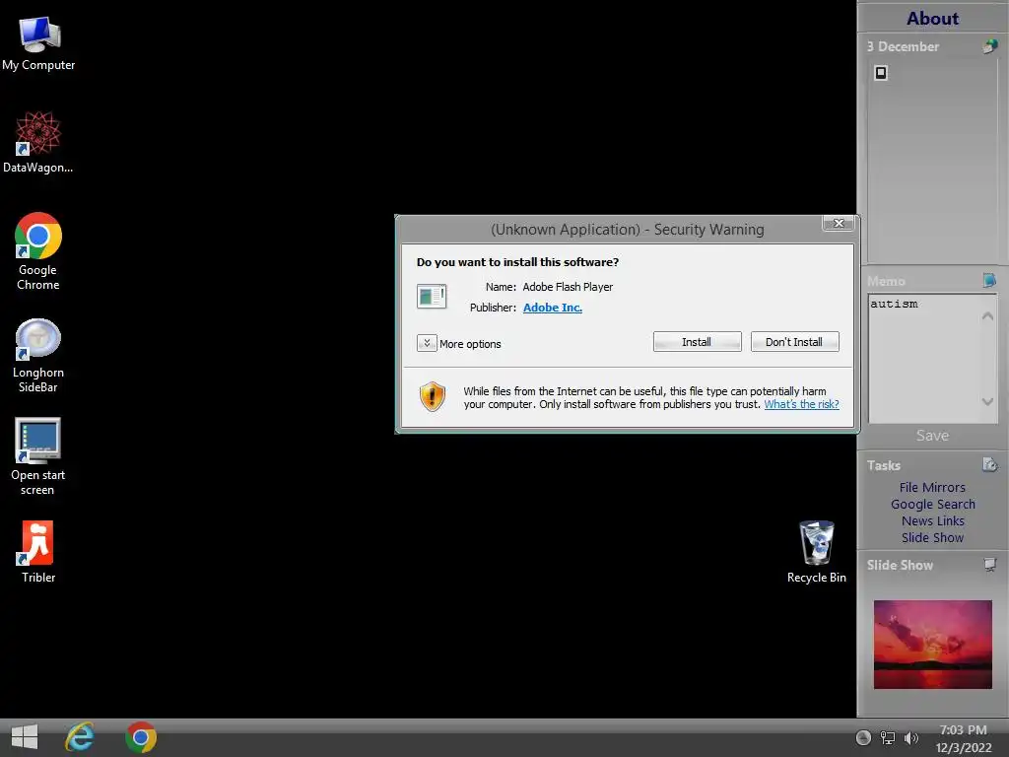Open the DataWagon desktop shortcut
Screen dimensions: 1009x757
(x=38, y=142)
